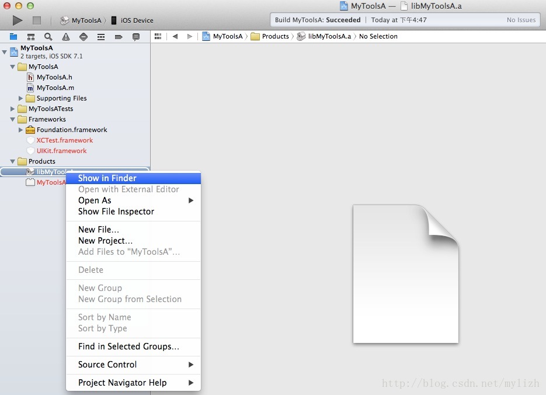Screen dimensions: 546x395
Task: Open the Debug navigator icon
Action: tap(101, 37)
